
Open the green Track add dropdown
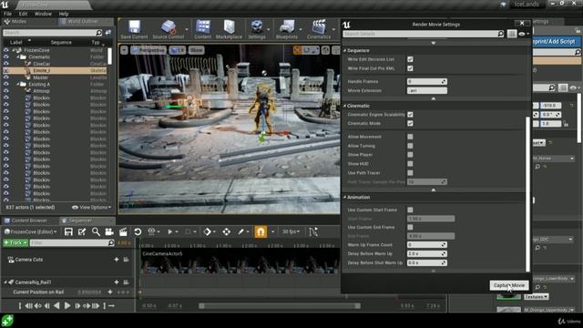15,243
